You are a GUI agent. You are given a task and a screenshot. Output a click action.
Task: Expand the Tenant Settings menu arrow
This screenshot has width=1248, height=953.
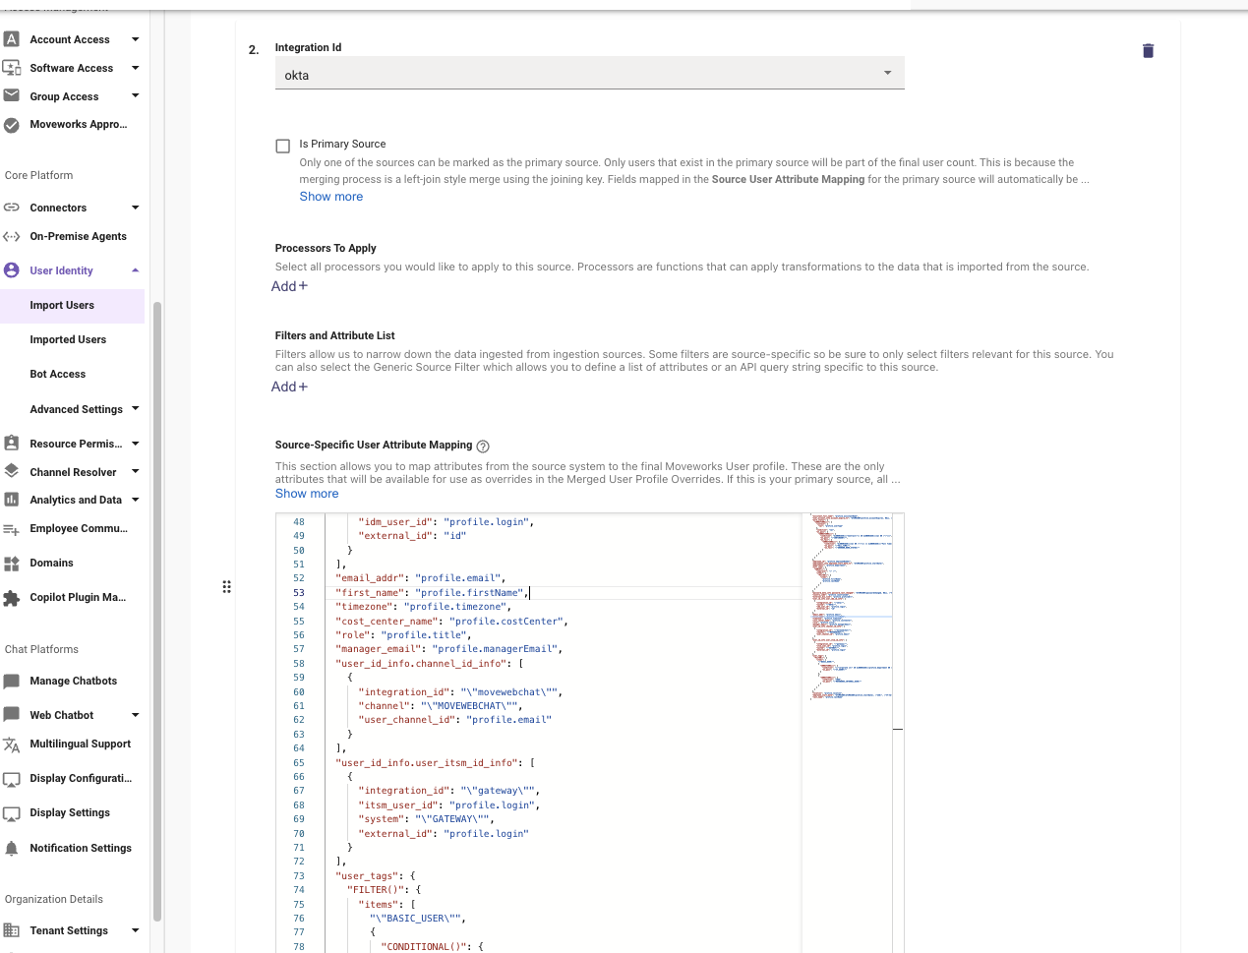pos(136,930)
